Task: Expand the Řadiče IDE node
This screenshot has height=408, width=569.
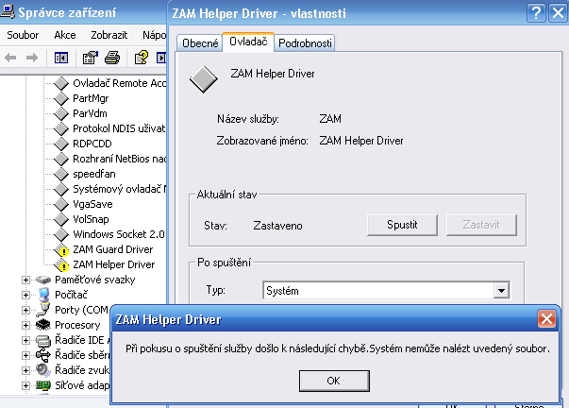Action: click(x=25, y=340)
